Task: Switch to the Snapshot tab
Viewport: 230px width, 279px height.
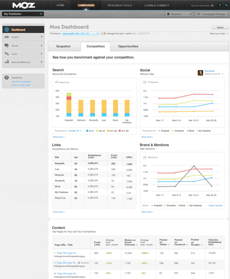Action: (x=63, y=46)
